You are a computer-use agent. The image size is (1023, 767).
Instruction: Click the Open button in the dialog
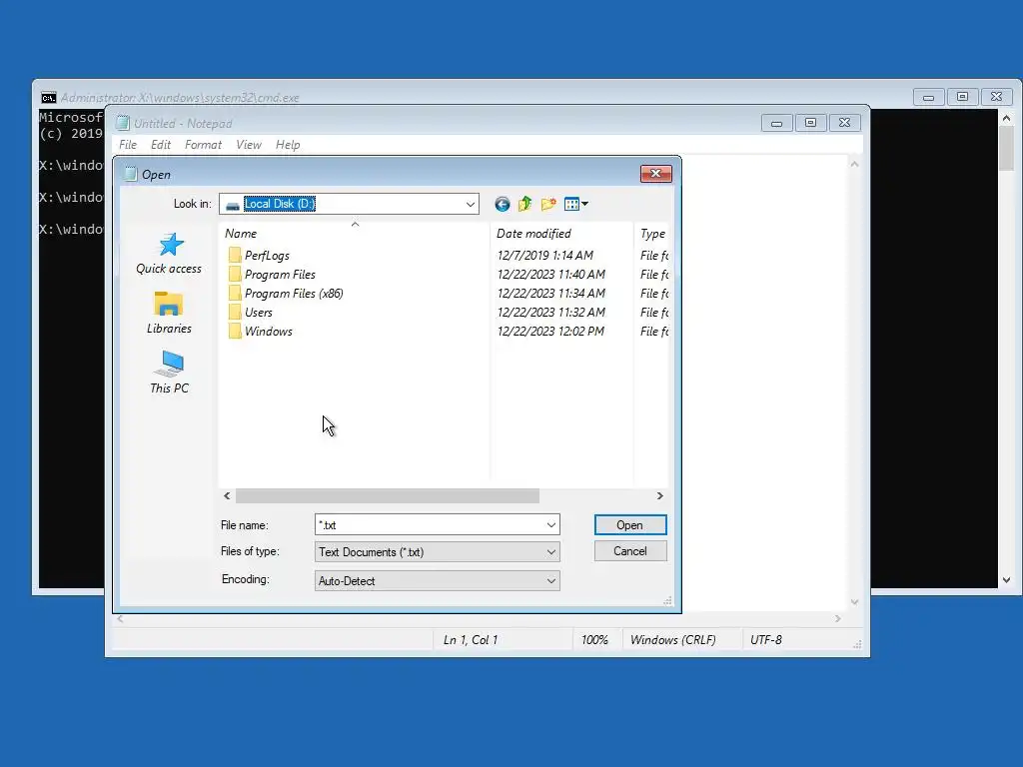(x=630, y=525)
